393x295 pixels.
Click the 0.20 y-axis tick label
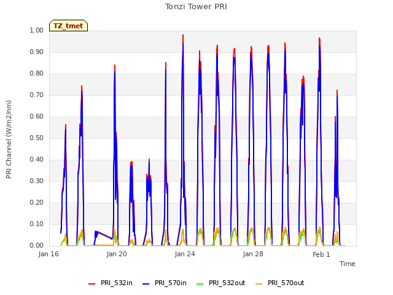37,202
